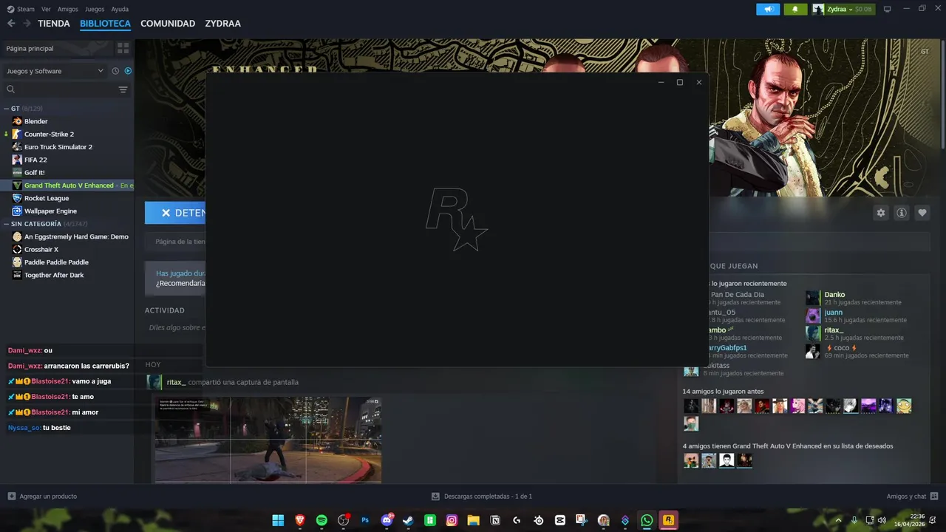Open game information icon
Image resolution: width=946 pixels, height=532 pixels.
click(x=902, y=213)
